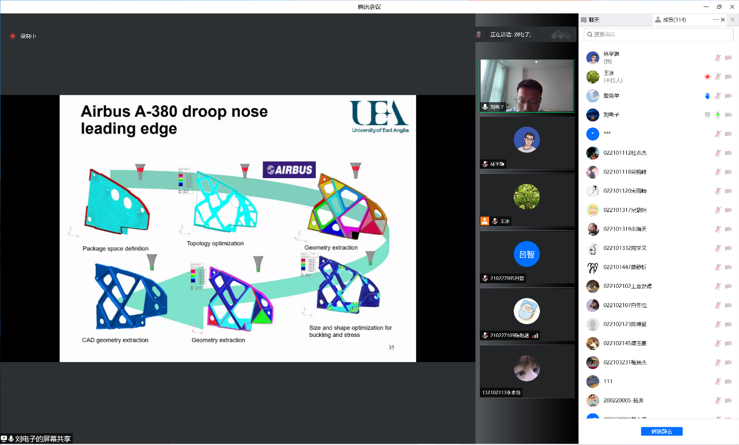Open the hamburger menu at panel top-right

(733, 20)
